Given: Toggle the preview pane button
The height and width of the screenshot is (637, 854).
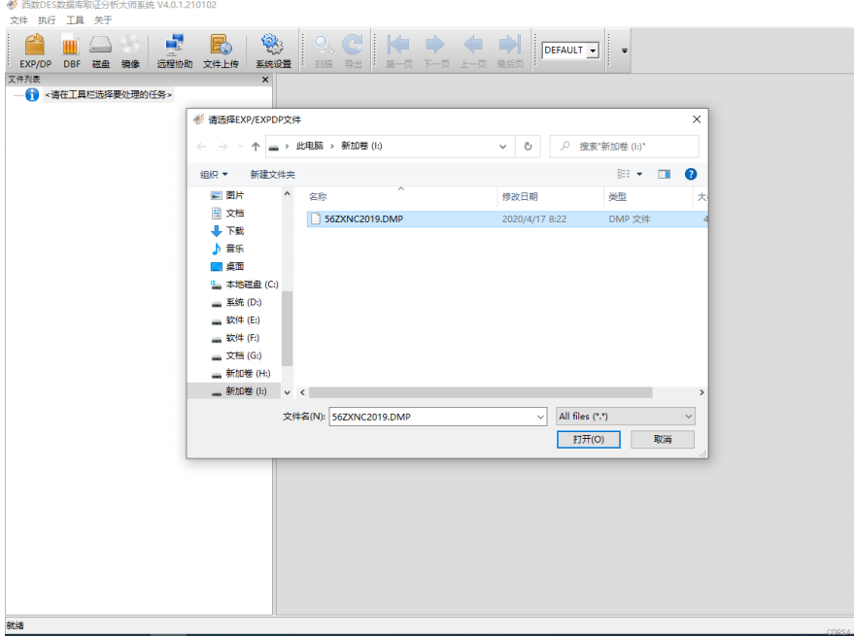Looking at the screenshot, I should coord(665,174).
